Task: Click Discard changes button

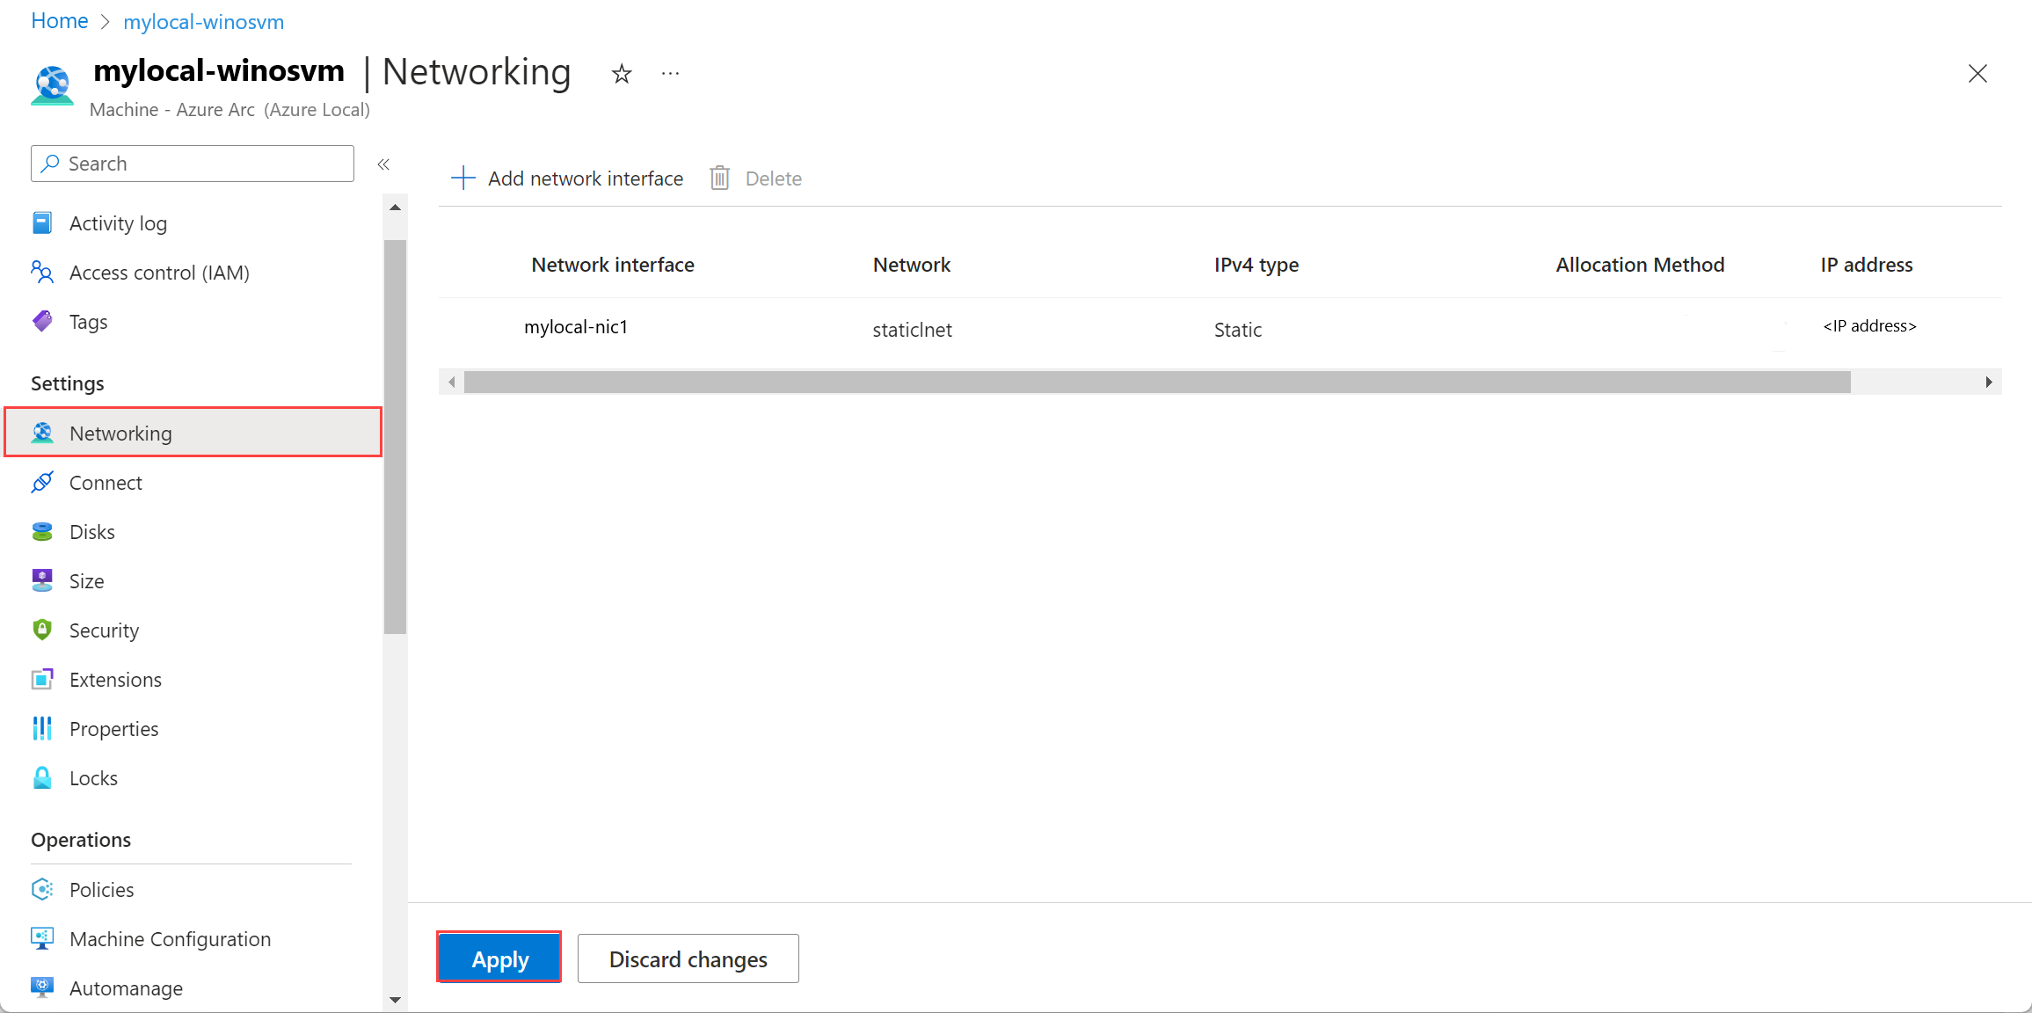Action: click(x=688, y=958)
